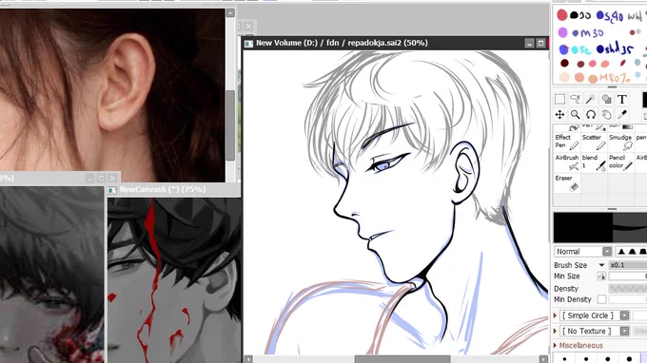Adjust the Min Size slider

point(628,277)
